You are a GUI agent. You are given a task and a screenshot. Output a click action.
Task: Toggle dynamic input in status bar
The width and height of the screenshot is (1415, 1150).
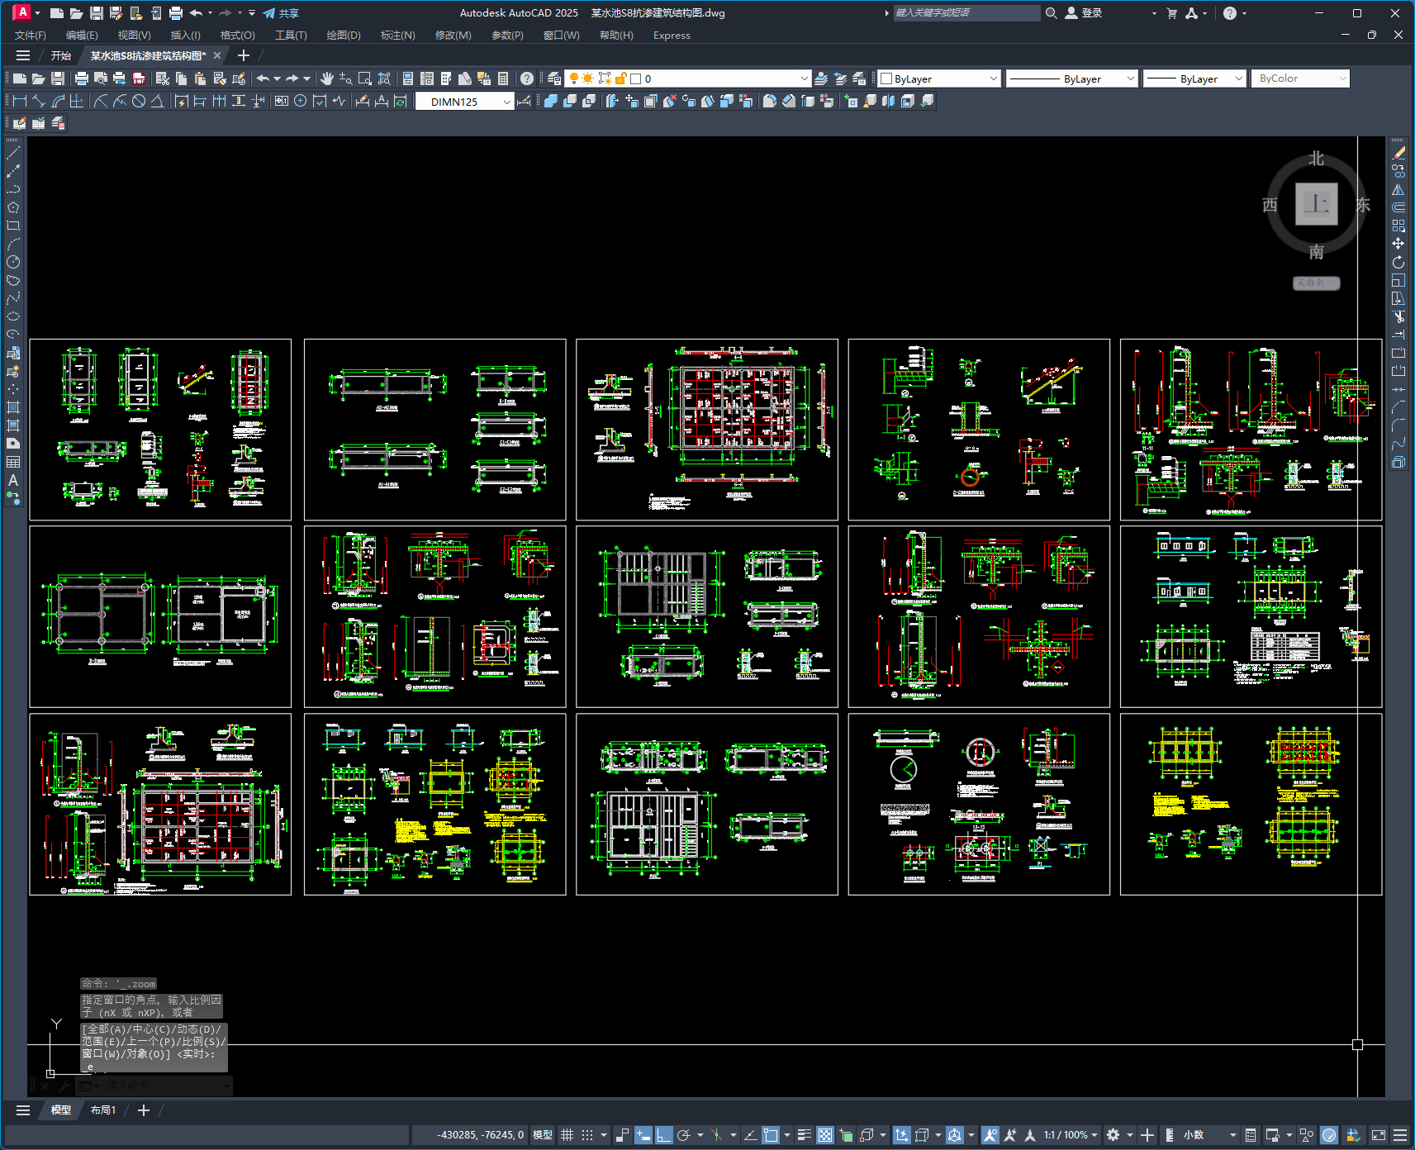click(x=643, y=1135)
